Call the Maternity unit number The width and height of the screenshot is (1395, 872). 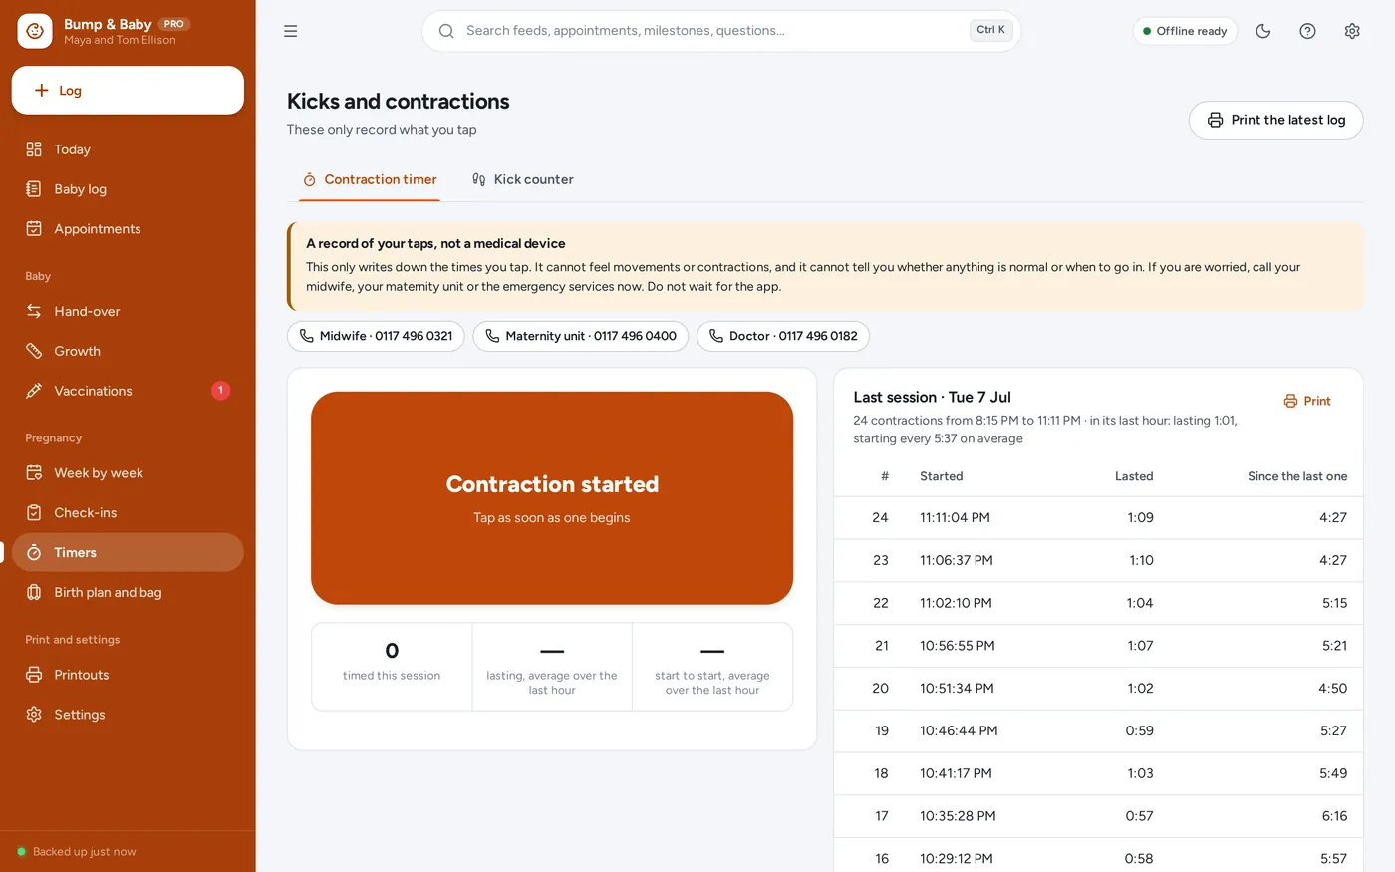pyautogui.click(x=581, y=336)
